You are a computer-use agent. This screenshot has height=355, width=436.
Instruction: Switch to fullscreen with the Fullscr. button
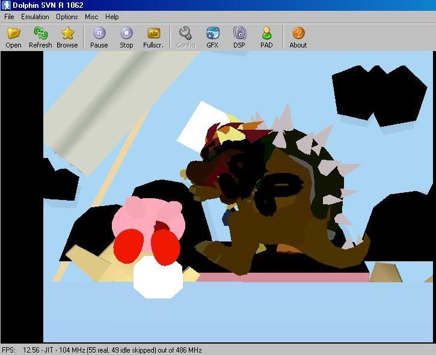[x=153, y=37]
